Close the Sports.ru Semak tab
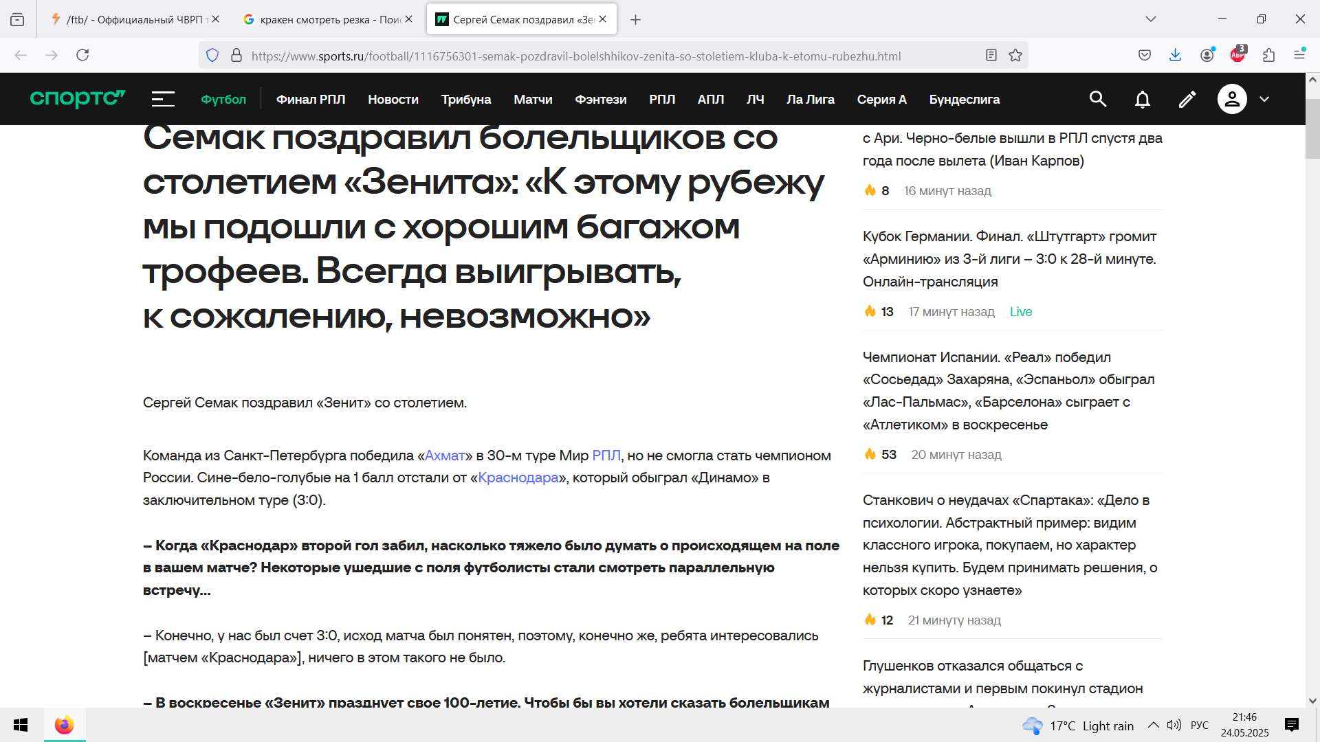Image resolution: width=1320 pixels, height=742 pixels. (603, 19)
